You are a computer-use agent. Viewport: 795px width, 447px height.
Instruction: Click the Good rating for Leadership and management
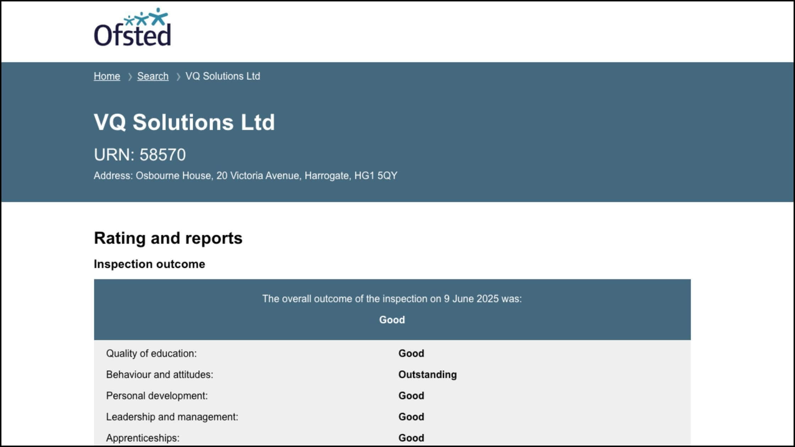click(x=411, y=417)
